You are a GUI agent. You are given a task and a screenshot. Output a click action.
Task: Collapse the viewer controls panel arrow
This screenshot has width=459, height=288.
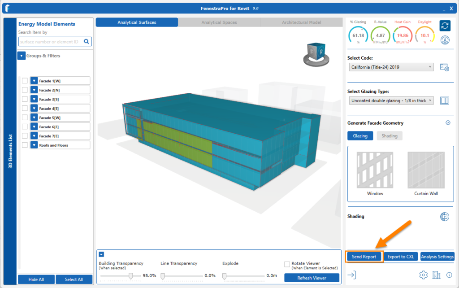(101, 254)
